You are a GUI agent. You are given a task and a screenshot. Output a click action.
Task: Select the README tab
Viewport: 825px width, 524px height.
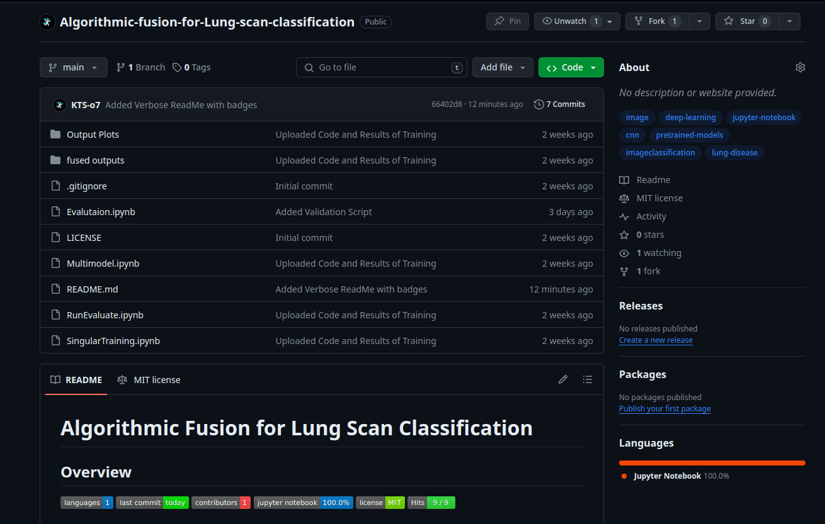click(76, 379)
